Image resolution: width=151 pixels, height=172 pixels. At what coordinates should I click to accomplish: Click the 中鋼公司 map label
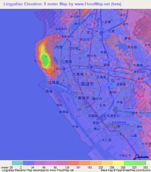[125, 155]
